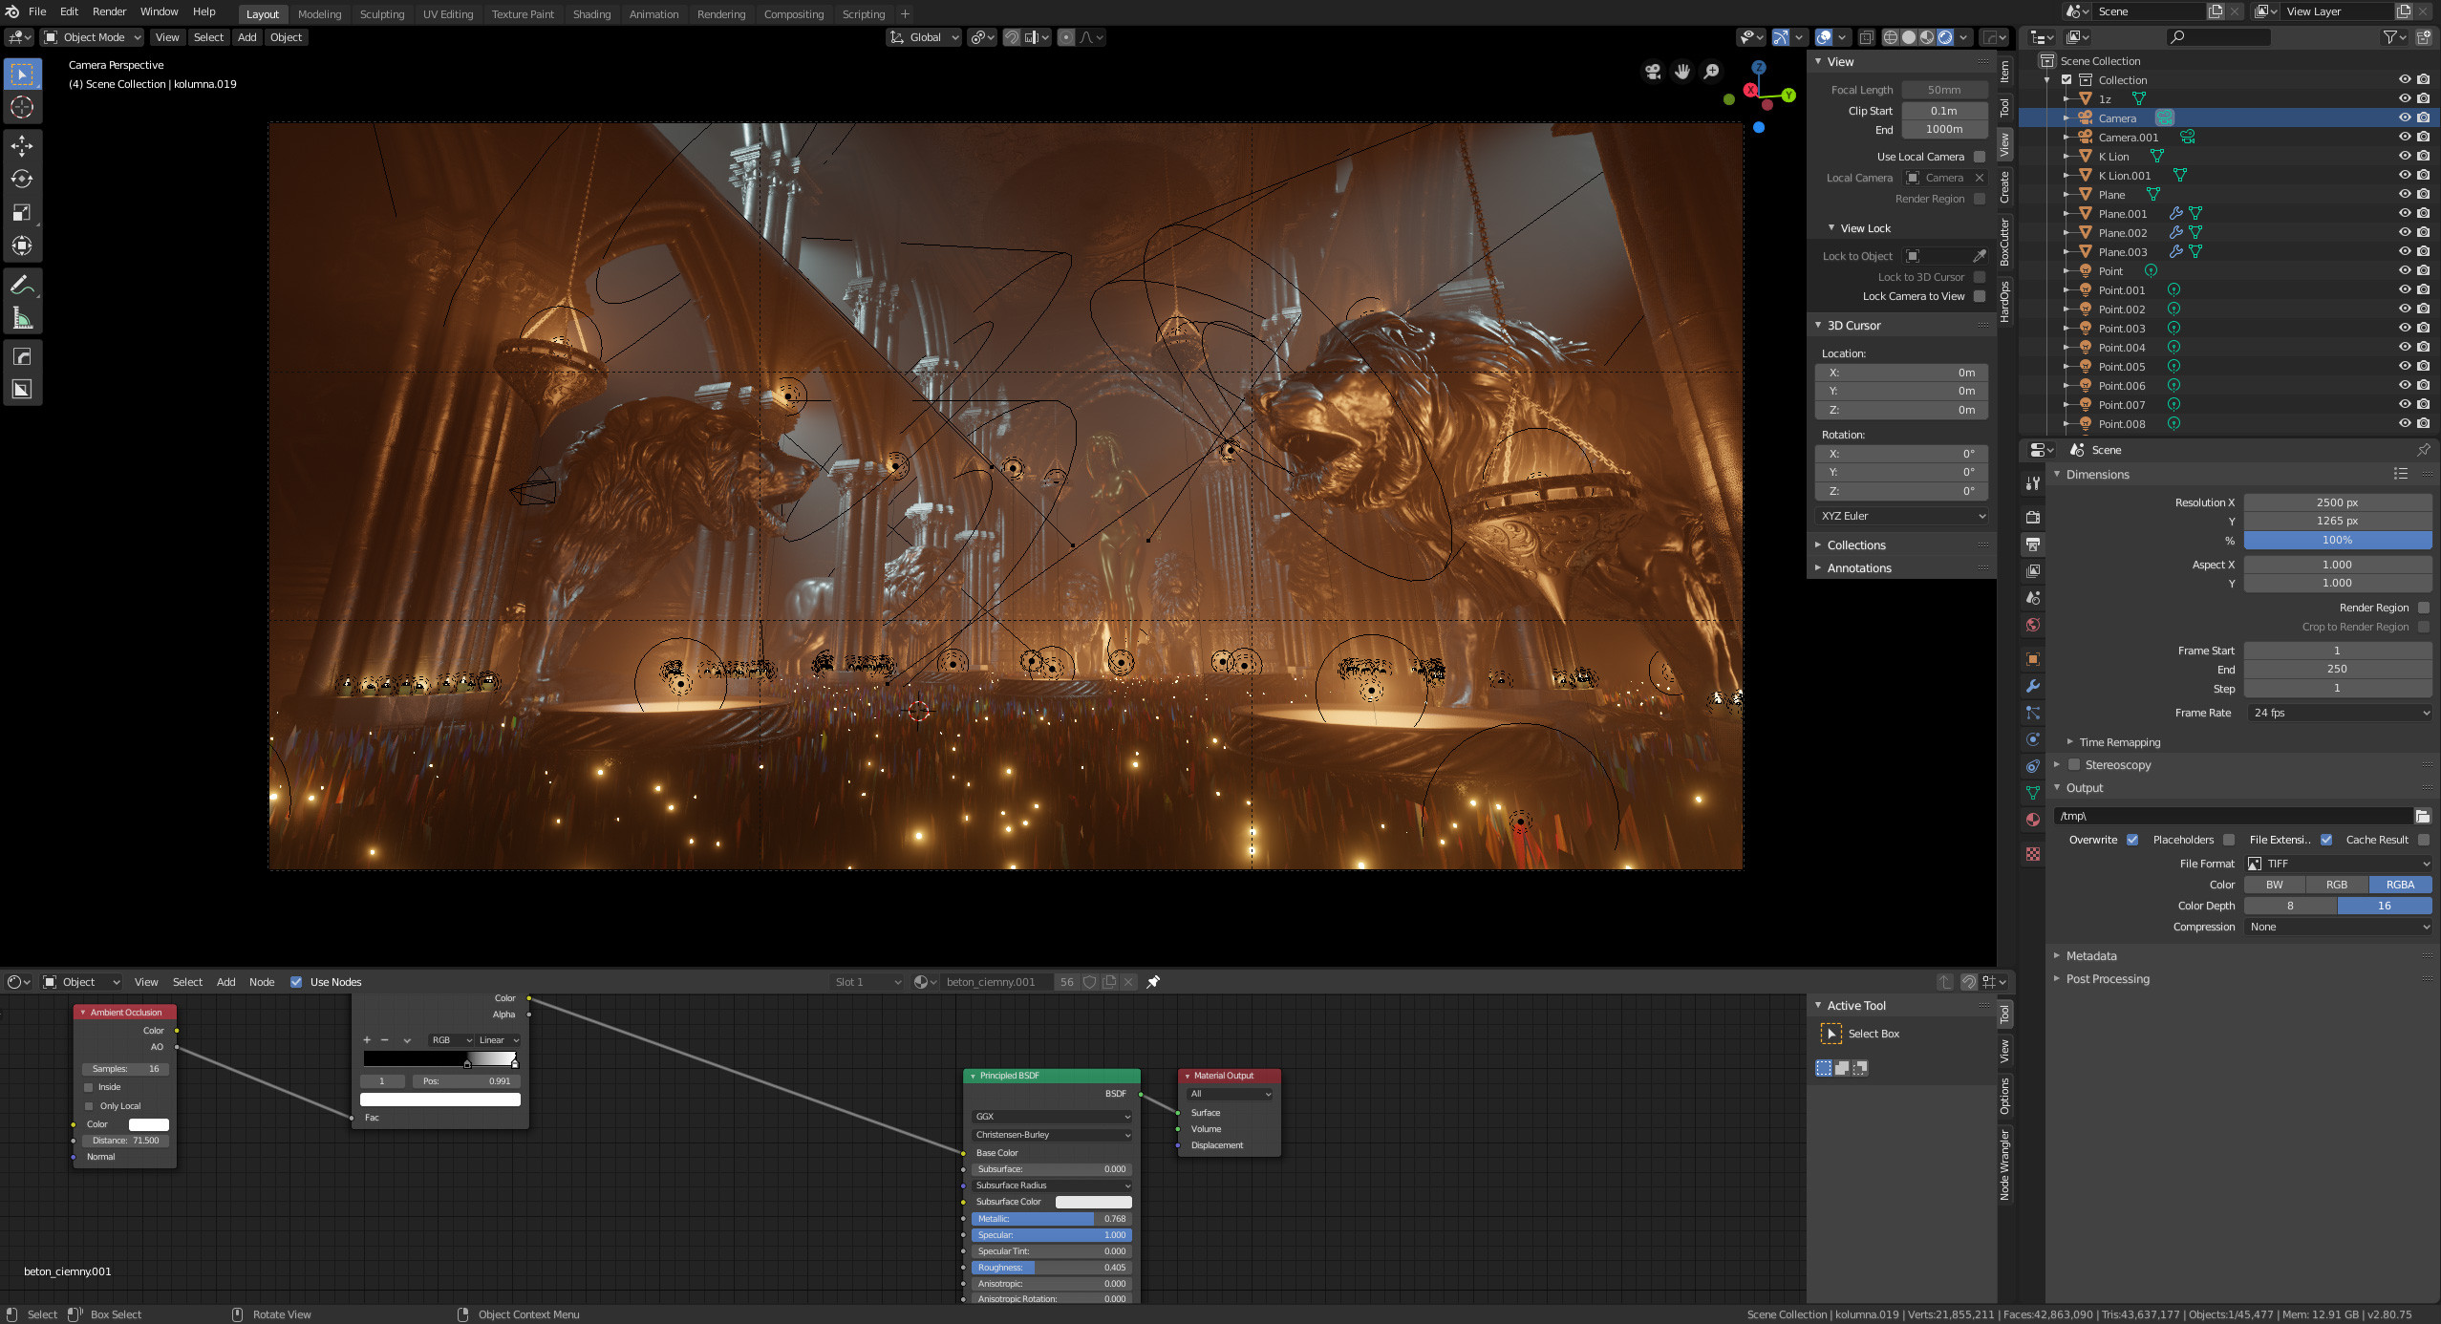The height and width of the screenshot is (1324, 2441).
Task: Open the GGX distribution dropdown
Action: 1052,1117
